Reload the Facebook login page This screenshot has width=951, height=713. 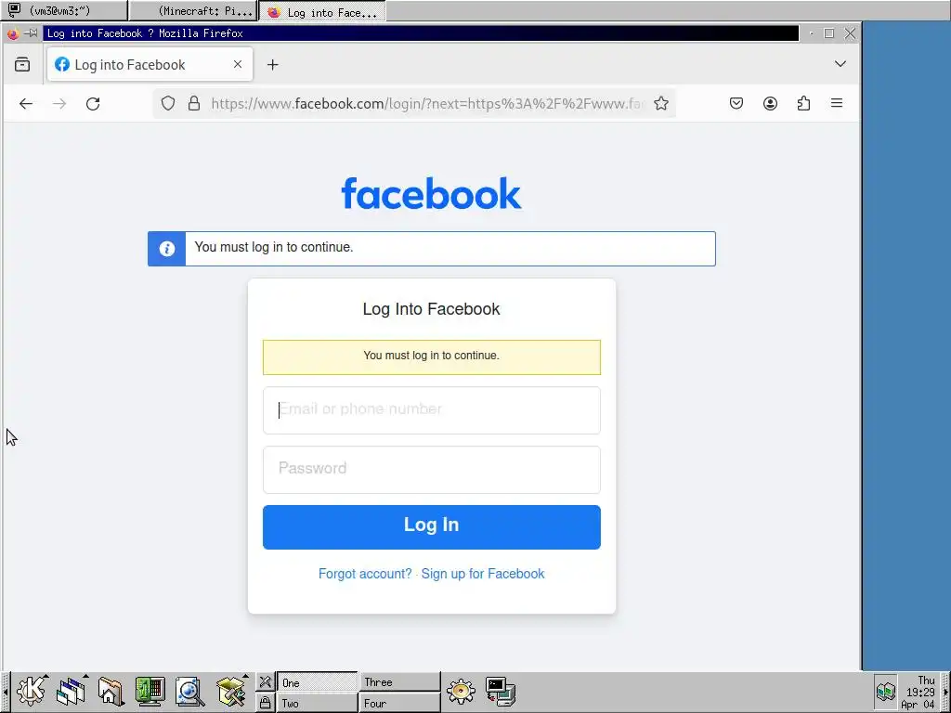pyautogui.click(x=93, y=104)
